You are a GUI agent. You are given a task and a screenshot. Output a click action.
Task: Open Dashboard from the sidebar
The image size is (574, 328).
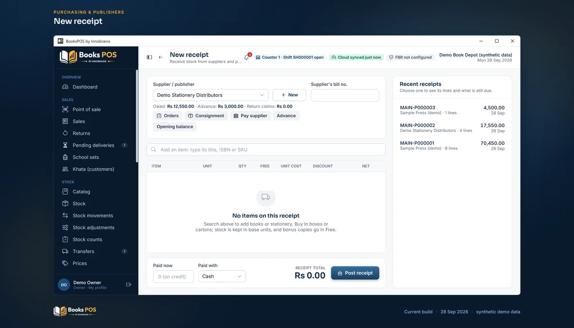(x=96, y=87)
